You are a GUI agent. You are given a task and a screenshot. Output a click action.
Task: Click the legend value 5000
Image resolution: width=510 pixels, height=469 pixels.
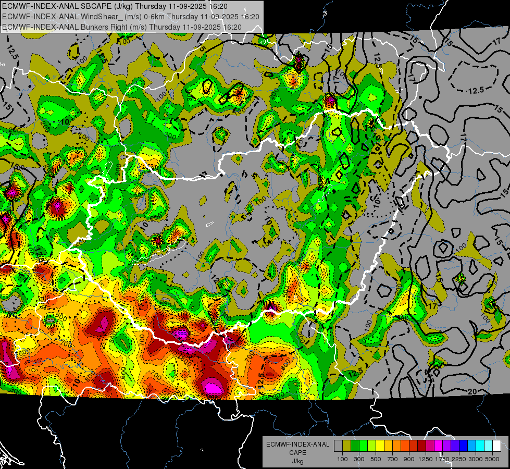coord(492,459)
